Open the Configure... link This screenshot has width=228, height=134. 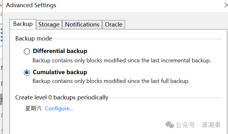[59, 108]
